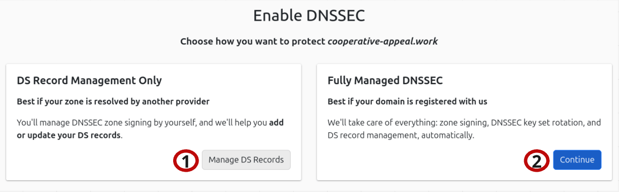Click the bold word 'add' in left card
The width and height of the screenshot is (619, 192).
pyautogui.click(x=276, y=123)
